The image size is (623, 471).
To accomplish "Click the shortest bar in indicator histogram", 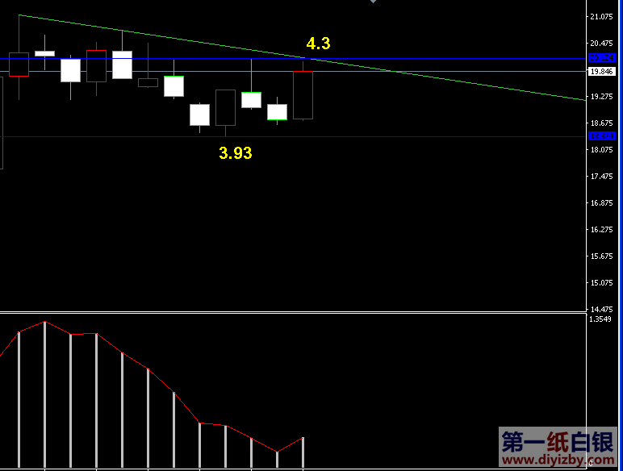I will click(277, 460).
